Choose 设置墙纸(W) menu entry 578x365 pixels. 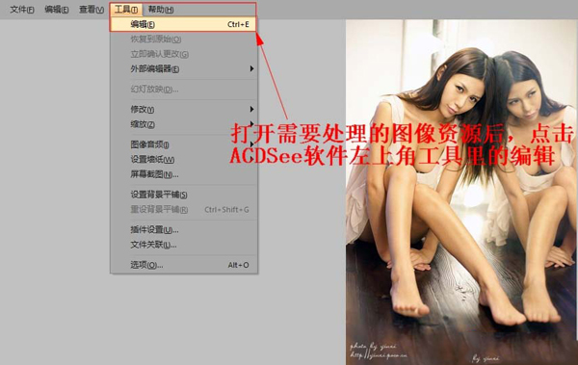tap(183, 159)
